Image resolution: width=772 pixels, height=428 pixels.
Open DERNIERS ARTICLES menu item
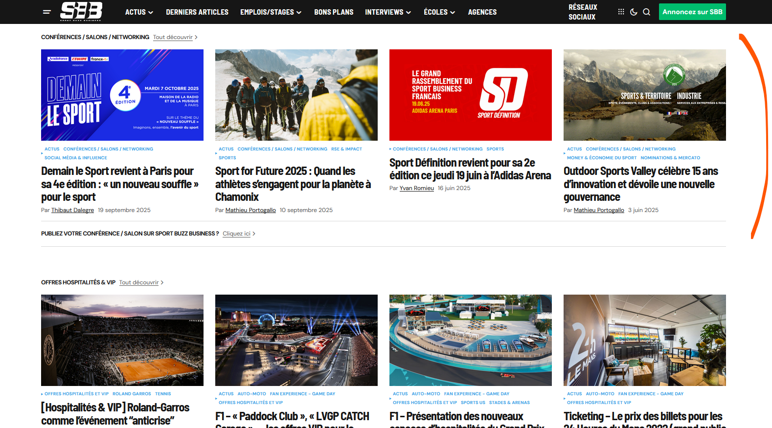pyautogui.click(x=197, y=12)
